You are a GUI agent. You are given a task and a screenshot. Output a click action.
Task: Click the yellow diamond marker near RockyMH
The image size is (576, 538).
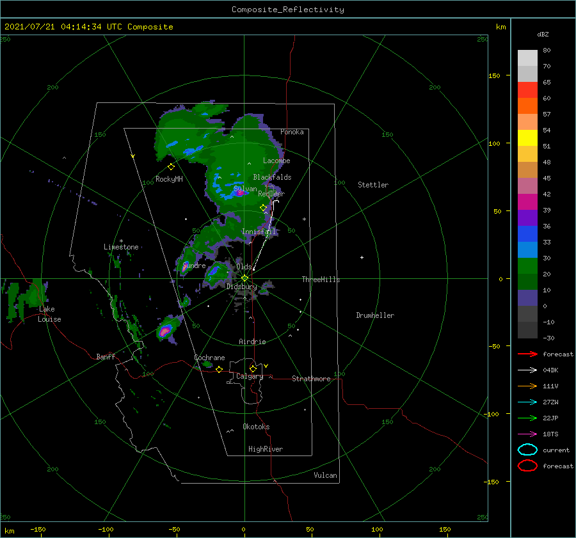click(x=171, y=167)
